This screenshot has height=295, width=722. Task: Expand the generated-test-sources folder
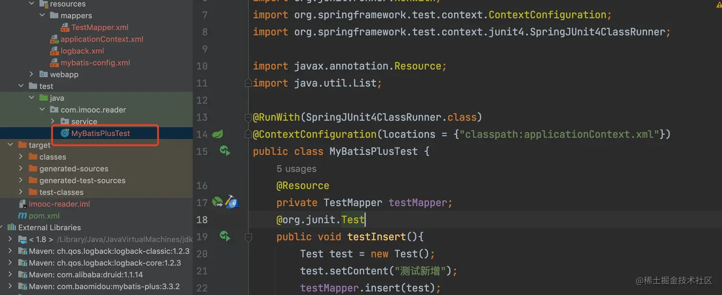pyautogui.click(x=21, y=180)
